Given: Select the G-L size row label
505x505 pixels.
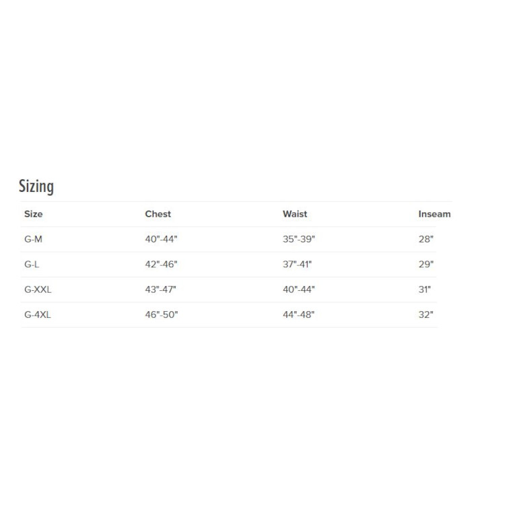Looking at the screenshot, I should coord(31,265).
